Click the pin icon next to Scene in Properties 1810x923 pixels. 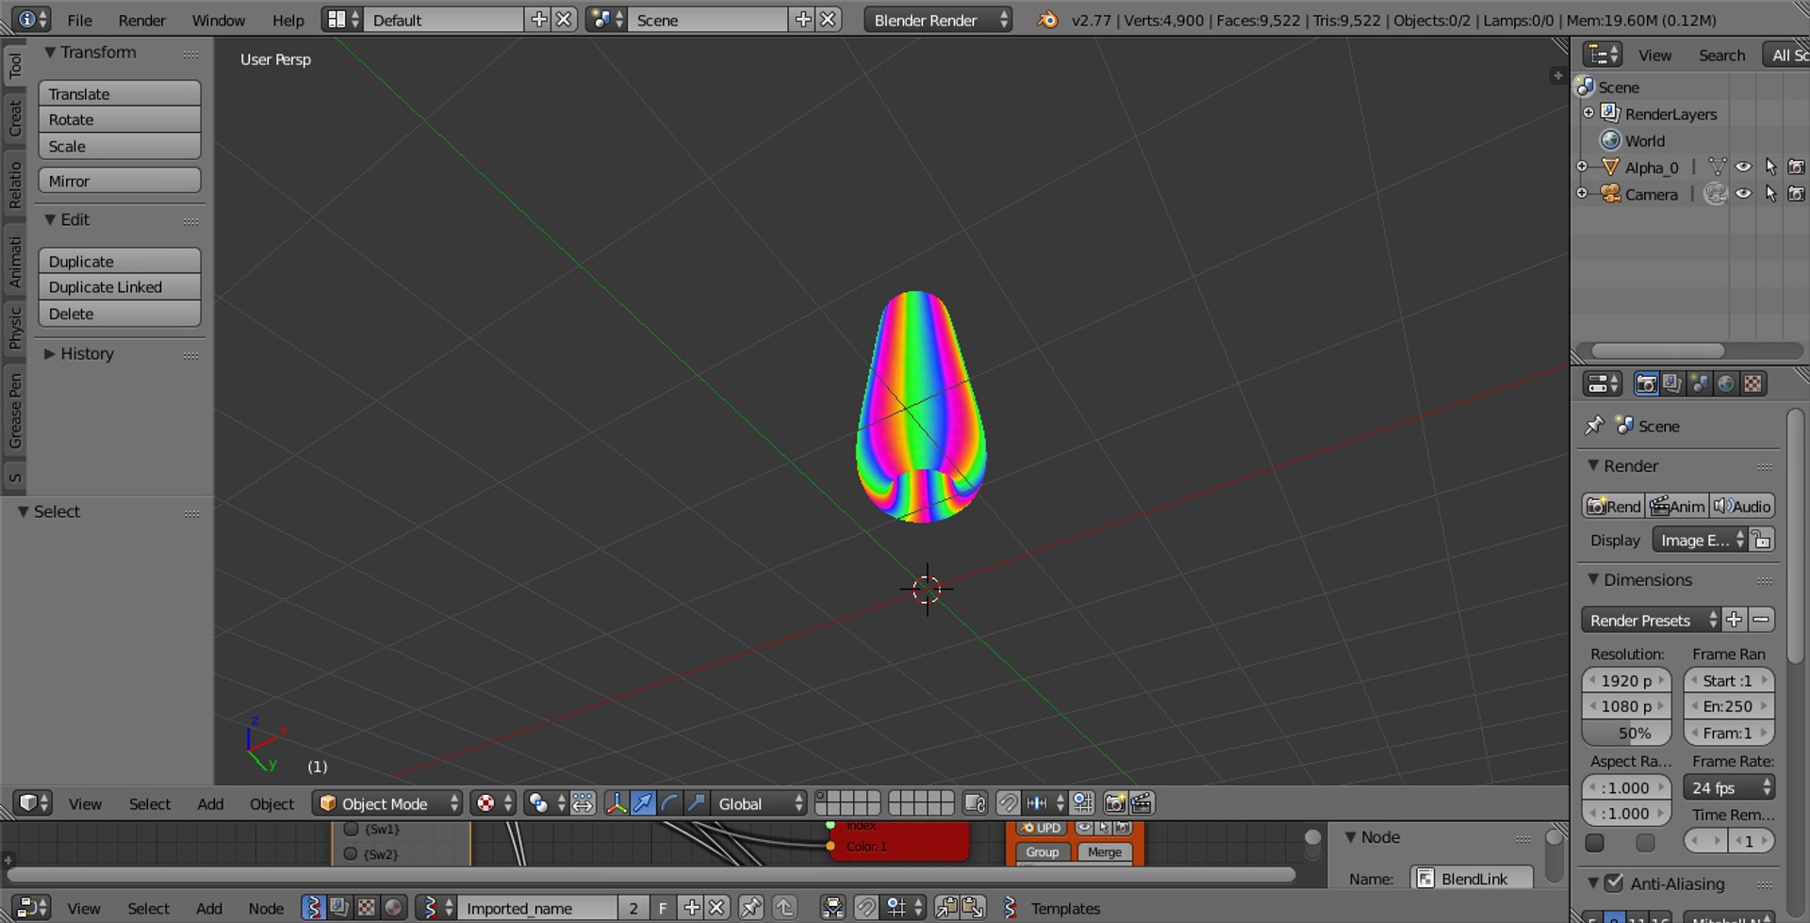pyautogui.click(x=1594, y=426)
